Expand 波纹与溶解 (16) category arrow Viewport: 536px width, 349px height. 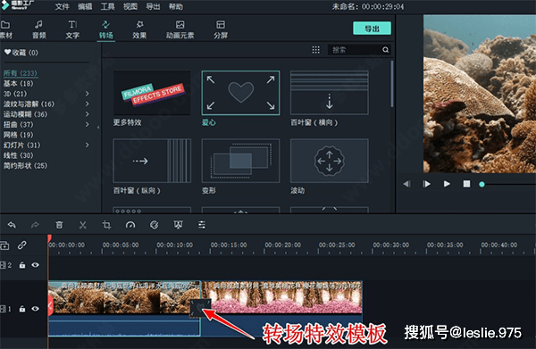point(88,104)
